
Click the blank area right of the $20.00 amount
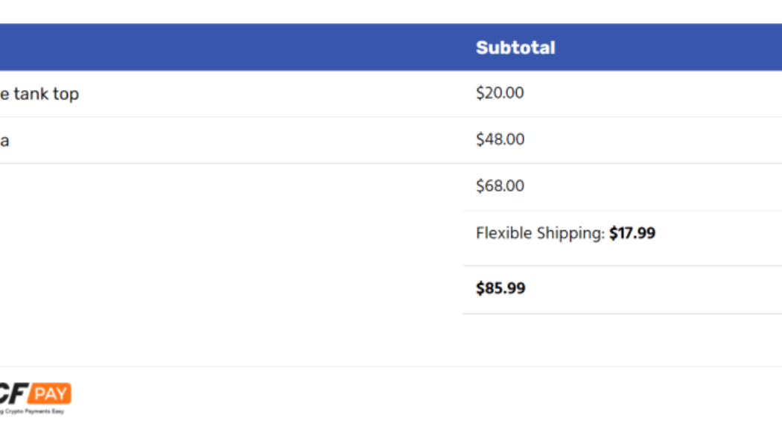[655, 94]
